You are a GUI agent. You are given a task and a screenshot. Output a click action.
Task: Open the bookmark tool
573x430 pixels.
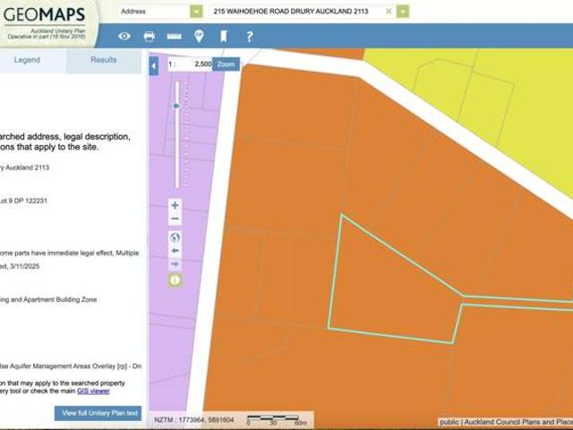pos(224,37)
